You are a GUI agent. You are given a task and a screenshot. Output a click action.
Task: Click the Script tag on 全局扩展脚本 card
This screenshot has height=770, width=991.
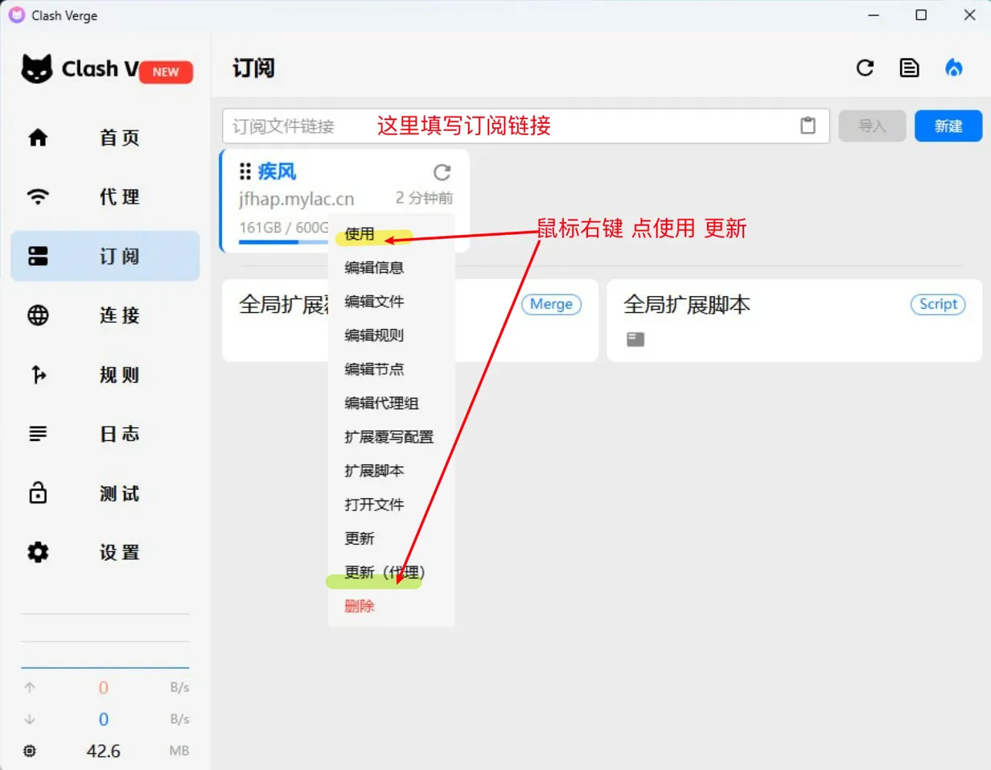(938, 304)
